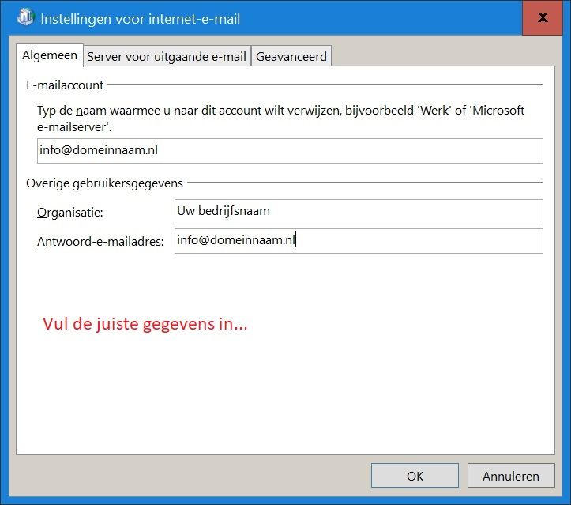This screenshot has height=505, width=571.
Task: Click the Overige gebruikersgegevens section heading
Action: [x=104, y=183]
